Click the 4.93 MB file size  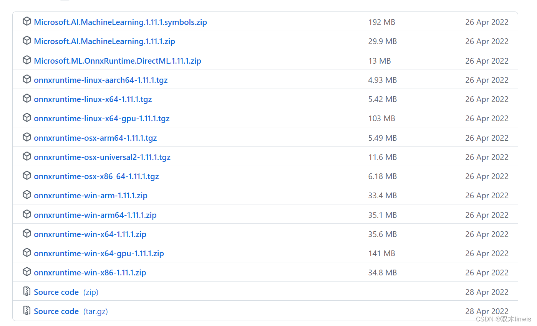coord(383,80)
